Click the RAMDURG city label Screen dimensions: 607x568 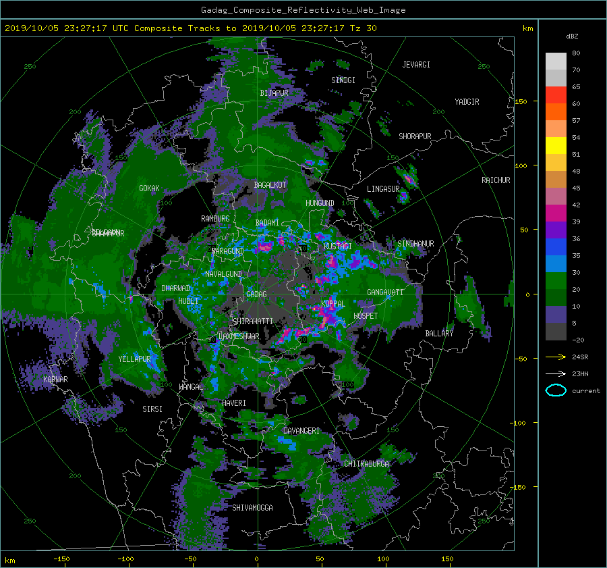215,219
